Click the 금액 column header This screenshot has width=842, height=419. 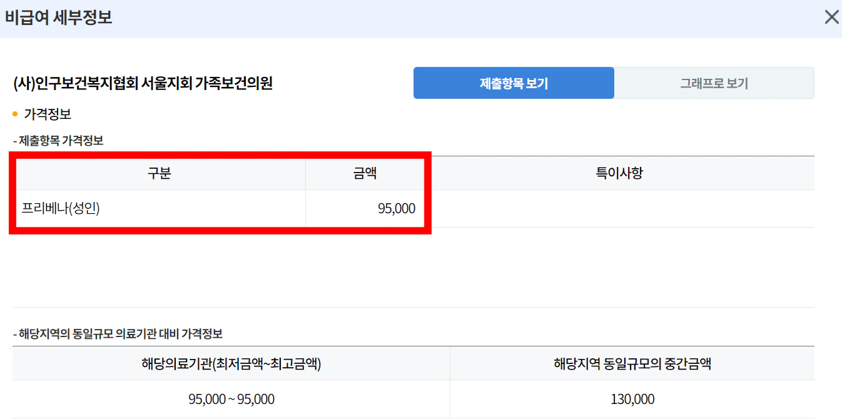(x=365, y=173)
